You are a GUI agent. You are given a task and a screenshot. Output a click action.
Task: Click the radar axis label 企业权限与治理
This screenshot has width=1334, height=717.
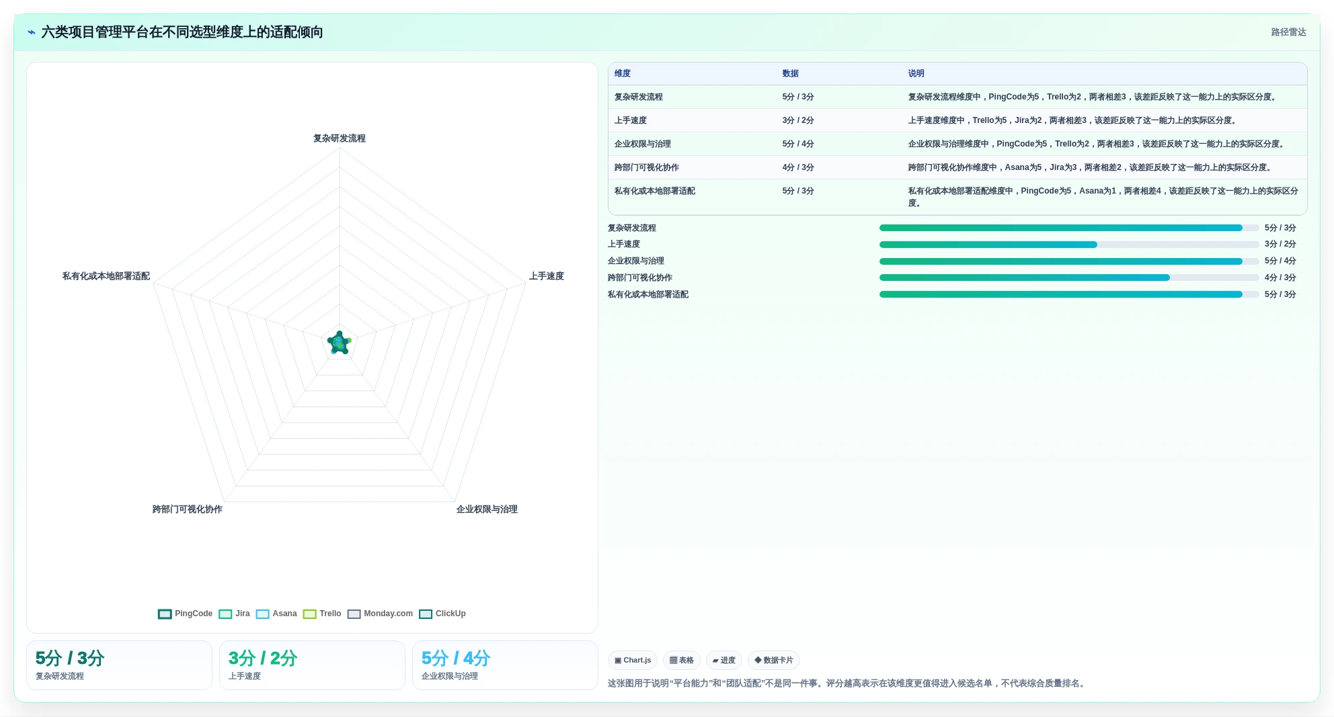point(487,509)
